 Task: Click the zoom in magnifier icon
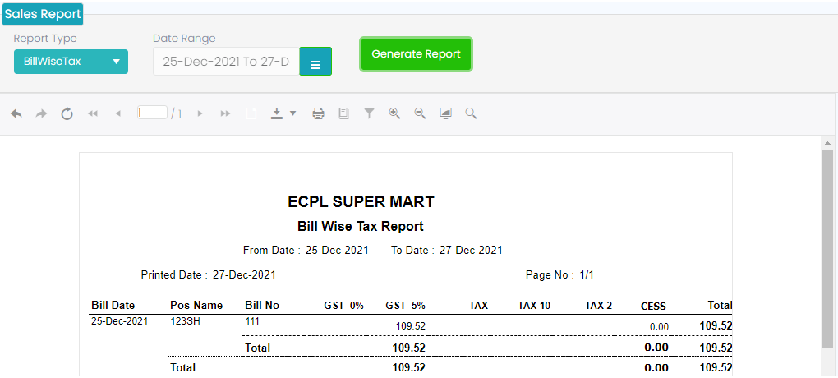tap(394, 113)
